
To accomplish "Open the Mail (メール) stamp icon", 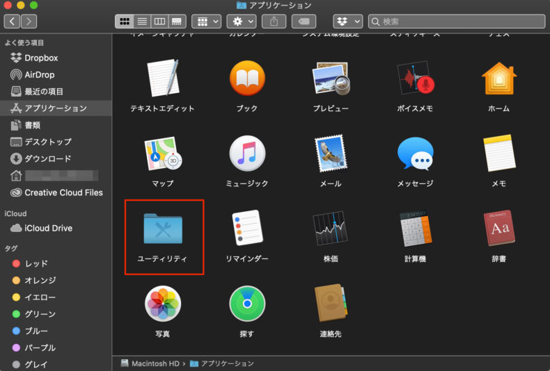I will tap(331, 154).
